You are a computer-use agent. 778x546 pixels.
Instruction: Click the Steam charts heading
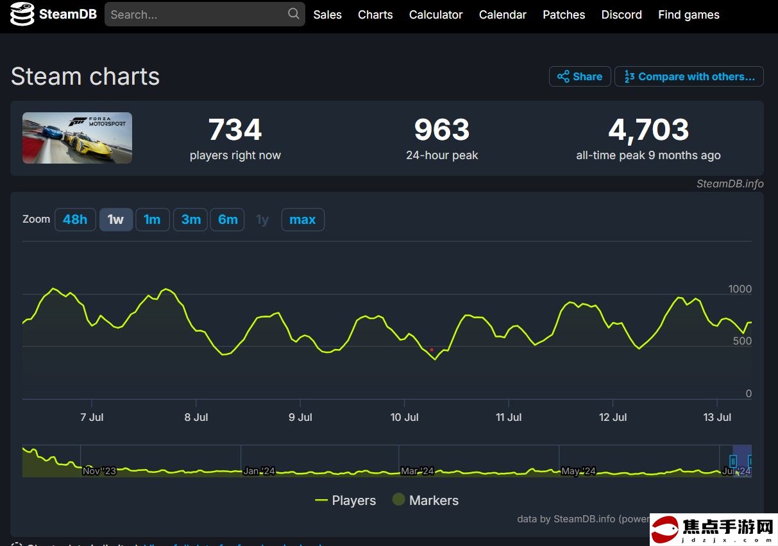pos(85,76)
